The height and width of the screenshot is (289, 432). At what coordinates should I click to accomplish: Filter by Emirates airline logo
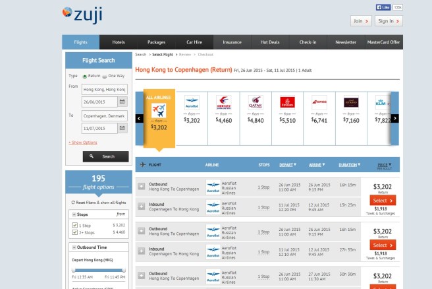(287, 102)
